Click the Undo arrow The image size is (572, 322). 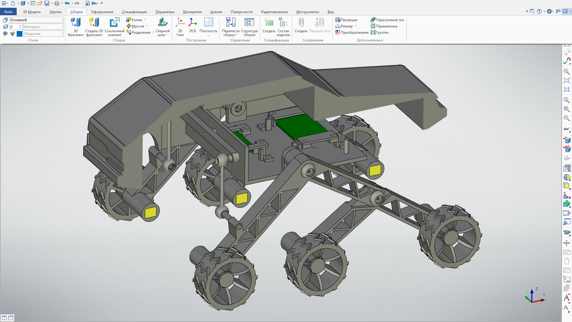click(x=67, y=3)
